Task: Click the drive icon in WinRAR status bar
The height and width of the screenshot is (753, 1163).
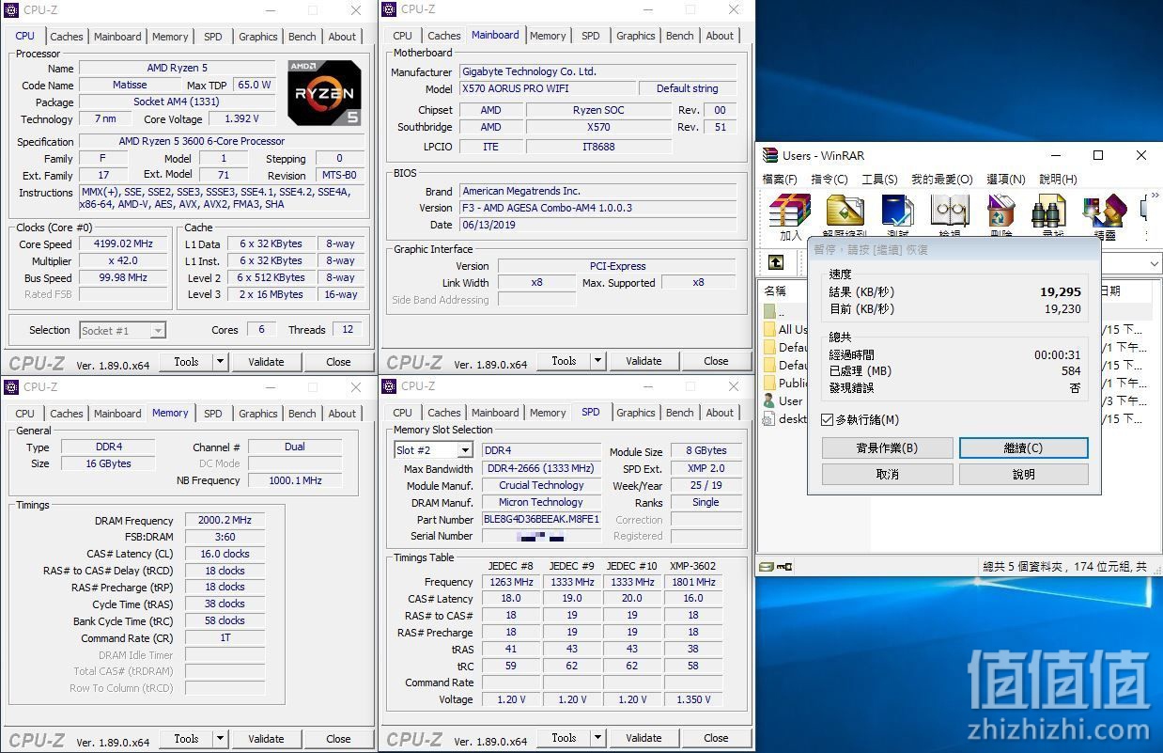Action: [x=768, y=566]
